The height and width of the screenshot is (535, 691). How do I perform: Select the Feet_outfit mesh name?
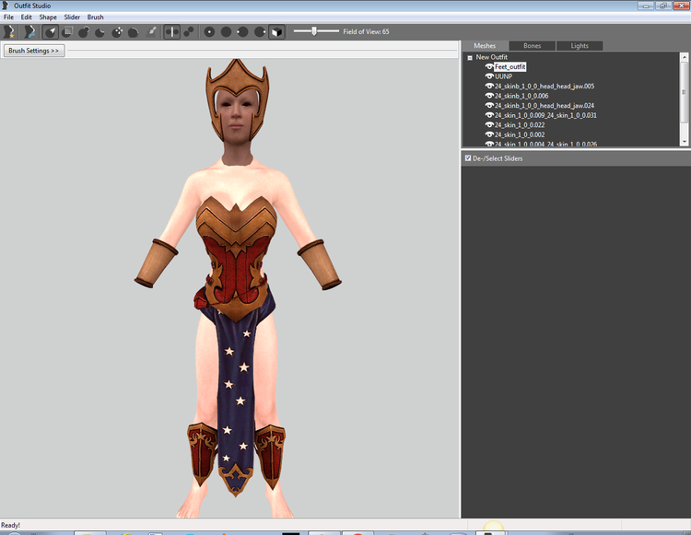coord(509,67)
